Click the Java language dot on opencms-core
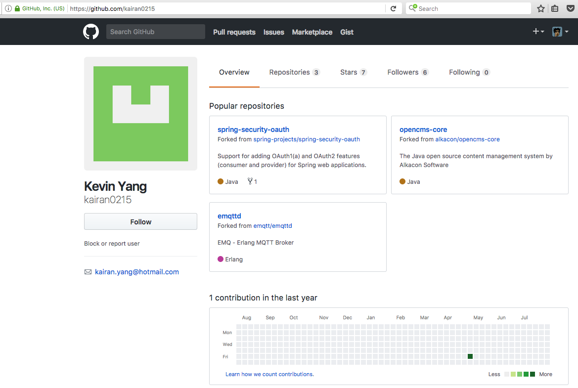The width and height of the screenshot is (578, 388). (402, 181)
